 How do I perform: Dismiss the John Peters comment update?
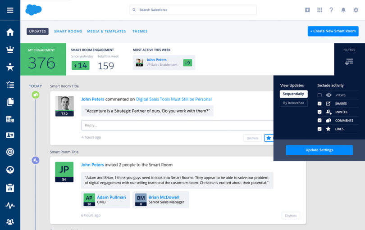point(252,138)
